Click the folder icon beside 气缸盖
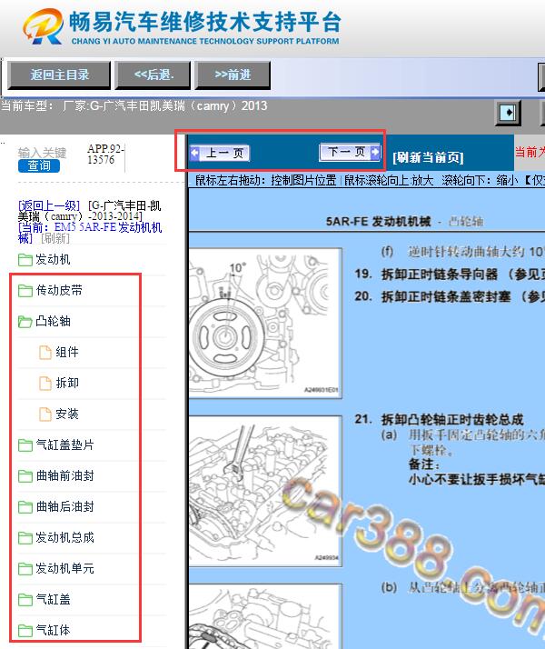 (x=25, y=599)
